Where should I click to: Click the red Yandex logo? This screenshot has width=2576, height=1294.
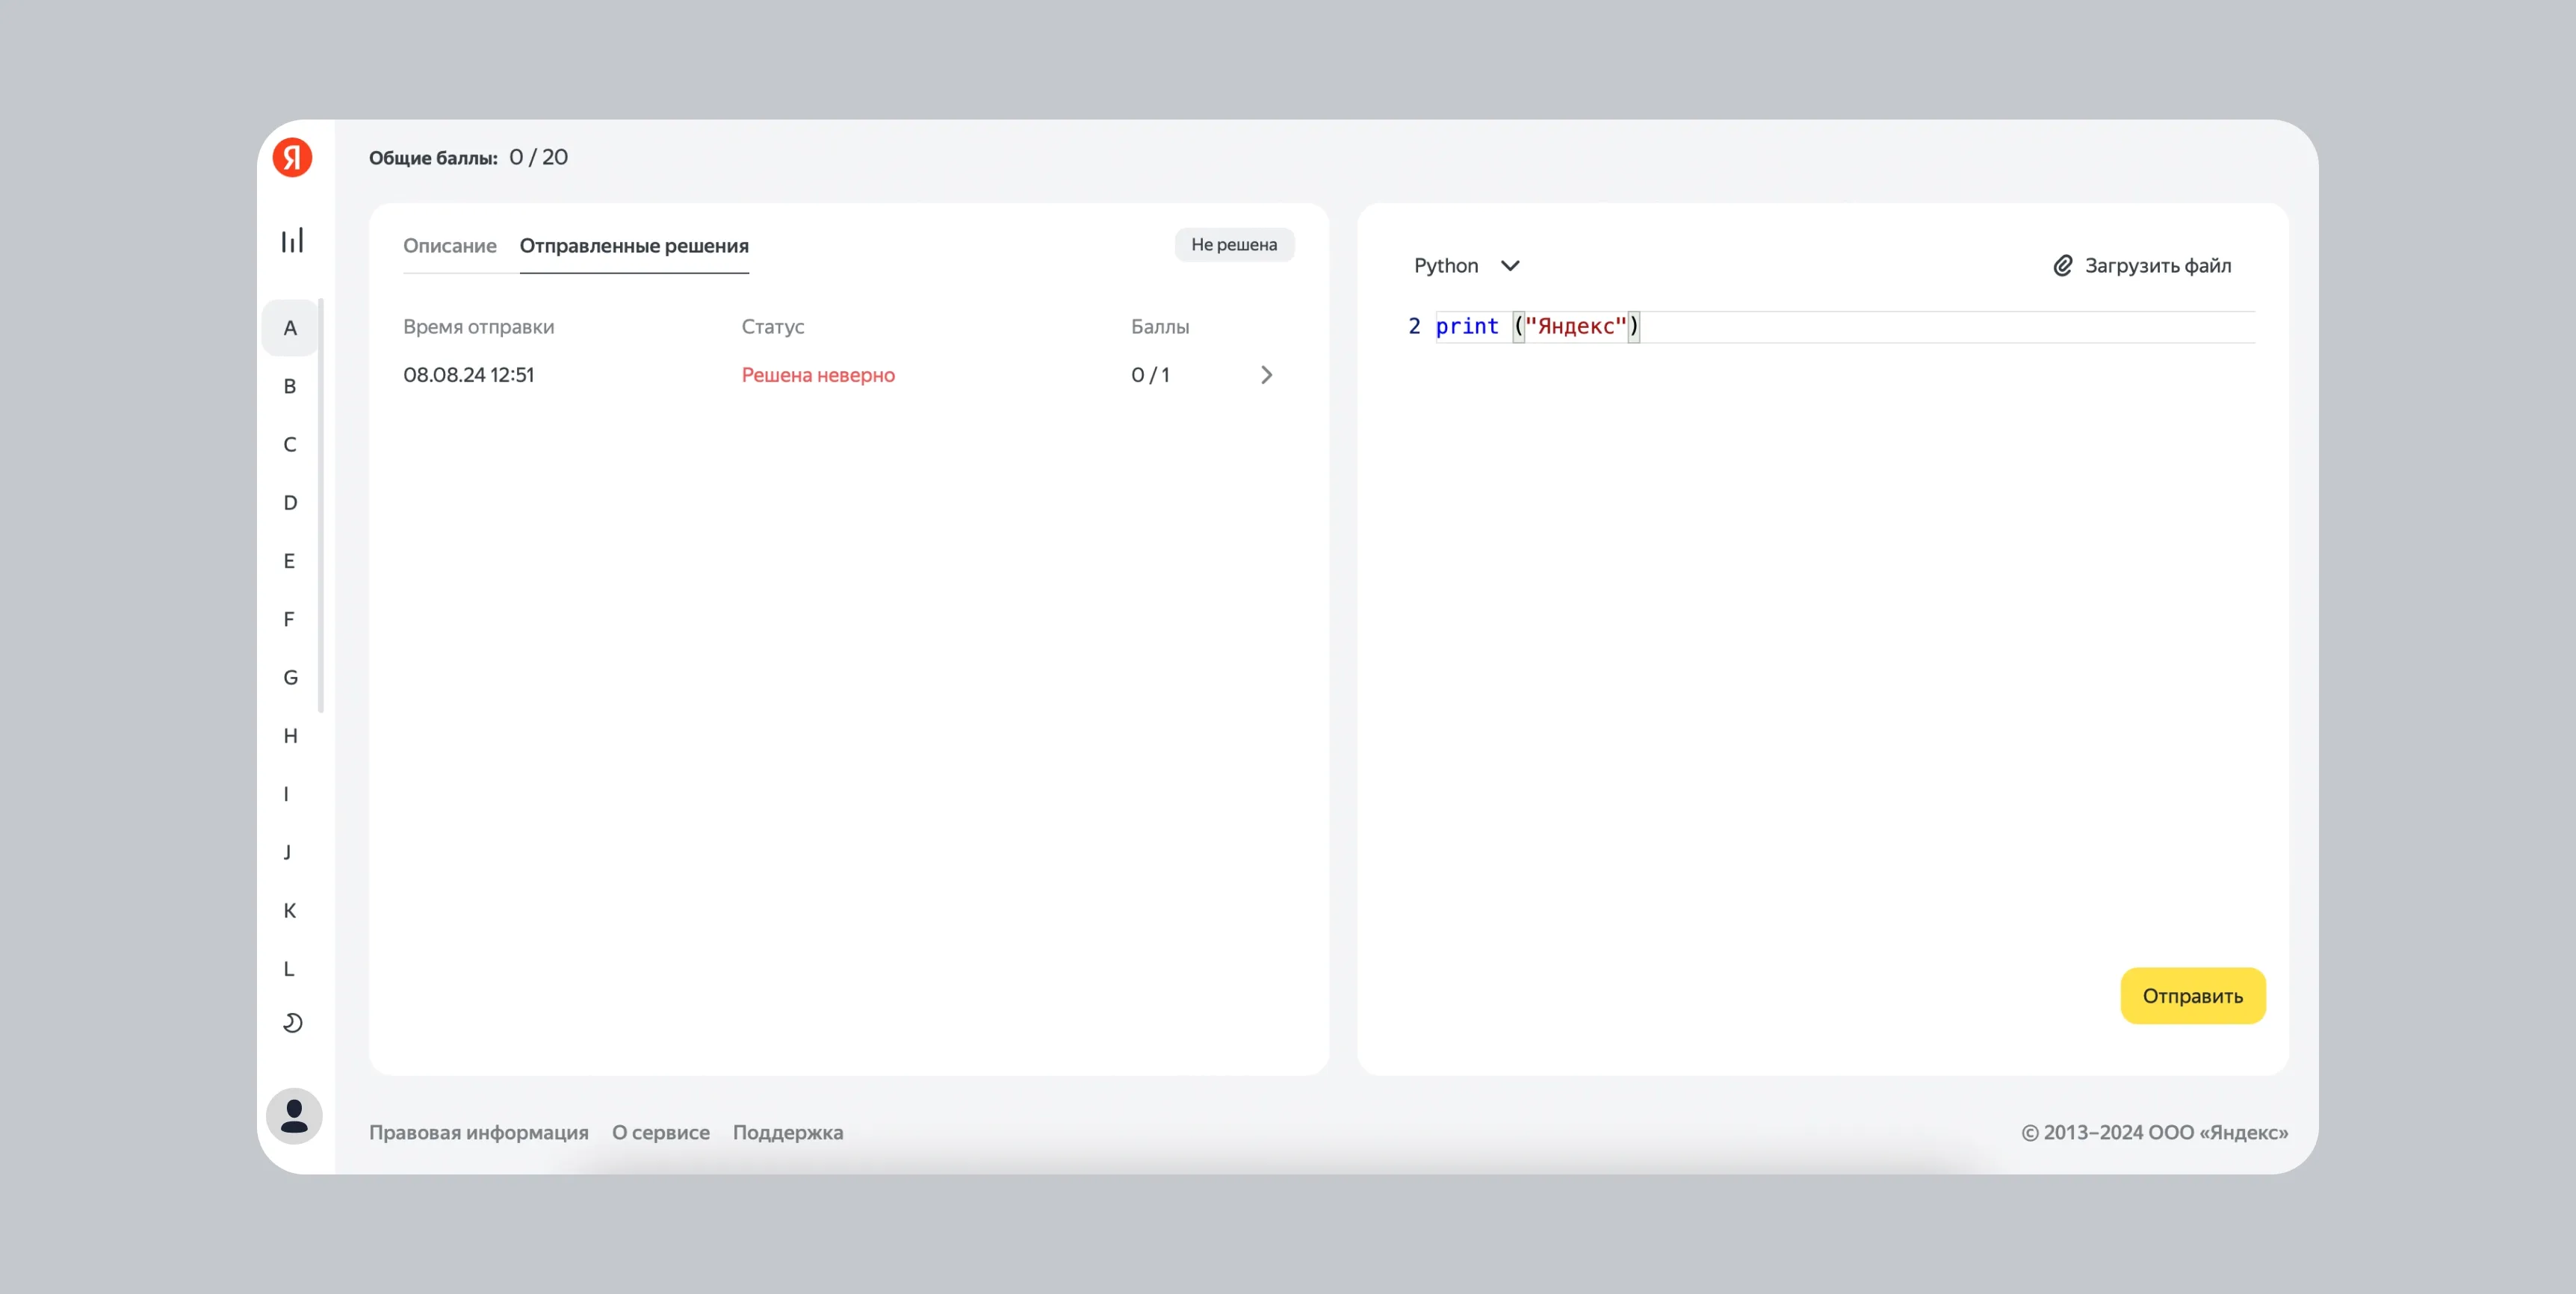(292, 158)
